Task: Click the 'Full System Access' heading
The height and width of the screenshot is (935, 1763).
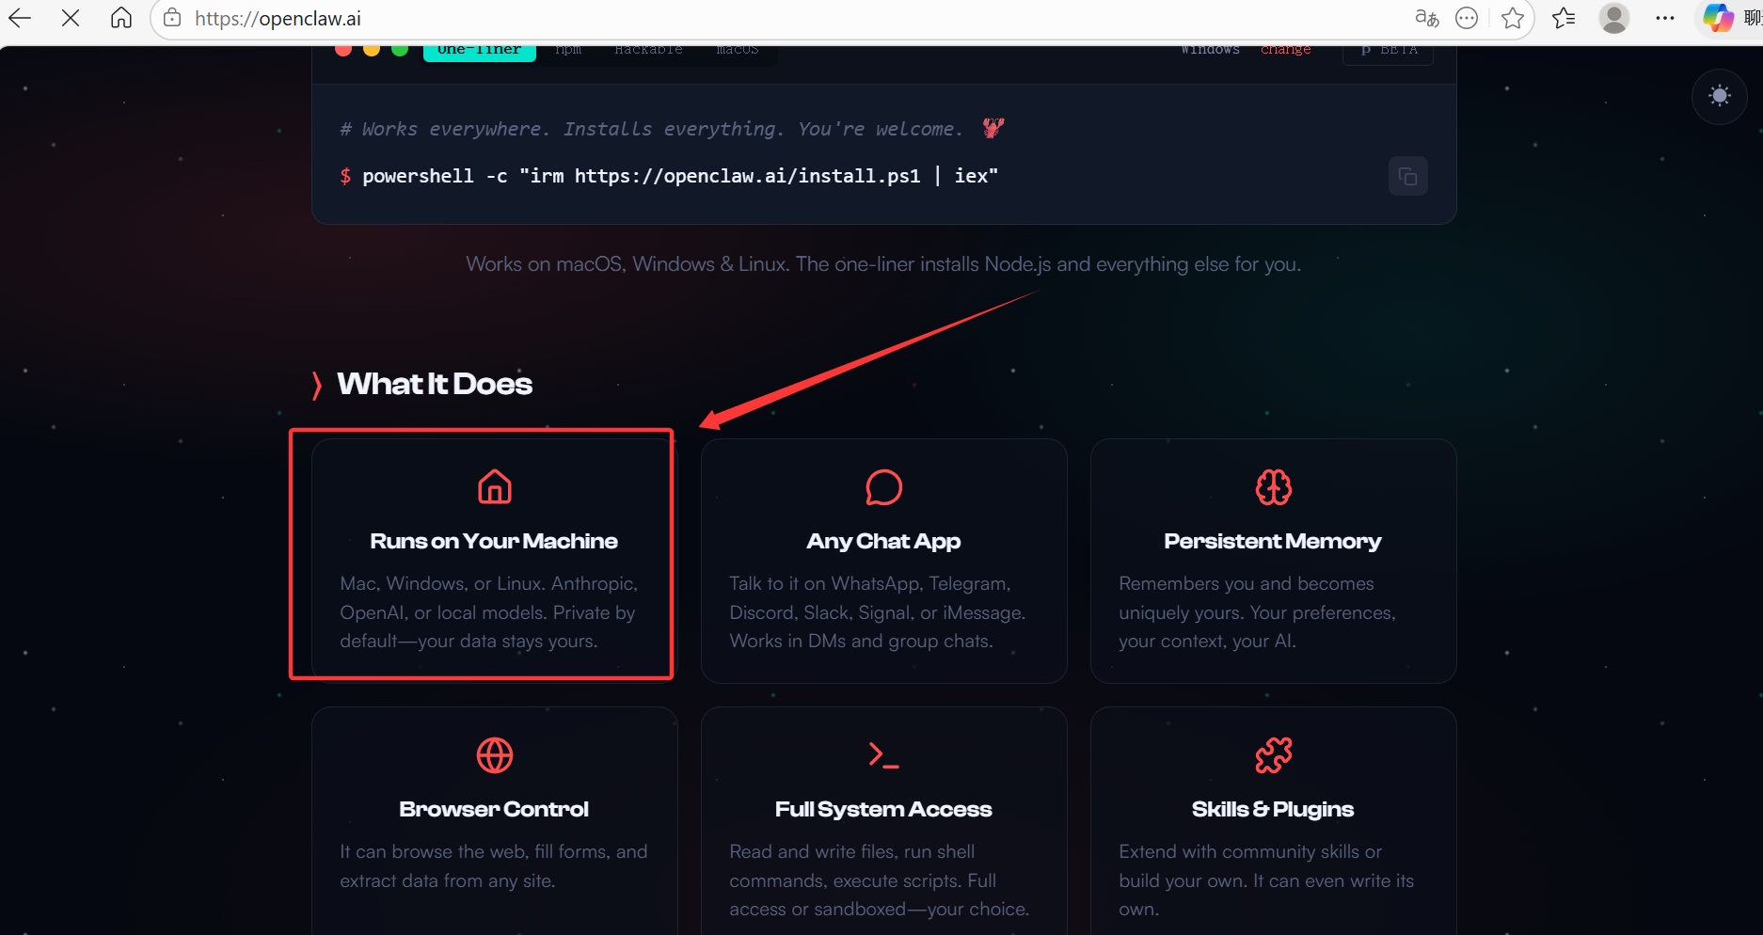Action: [x=883, y=809]
